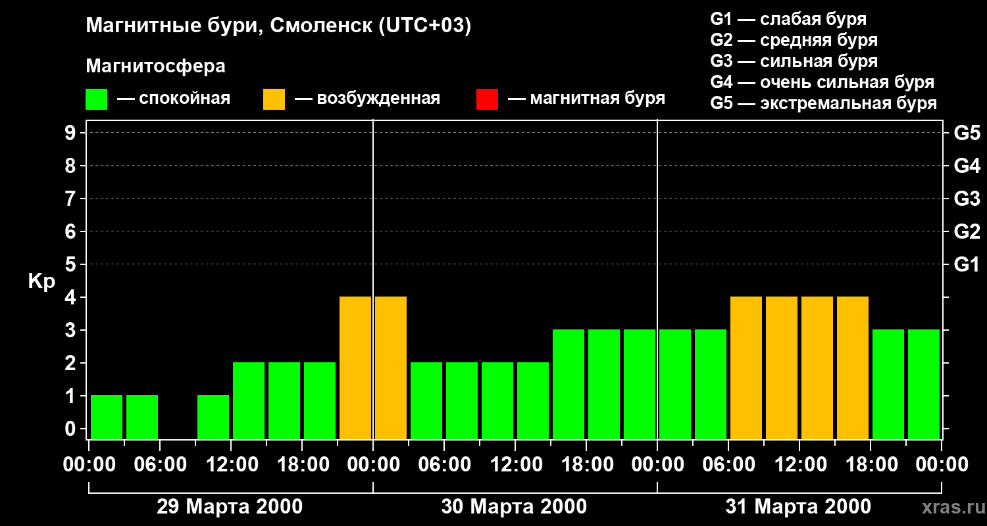Click the G5 label on the right axis

click(967, 133)
